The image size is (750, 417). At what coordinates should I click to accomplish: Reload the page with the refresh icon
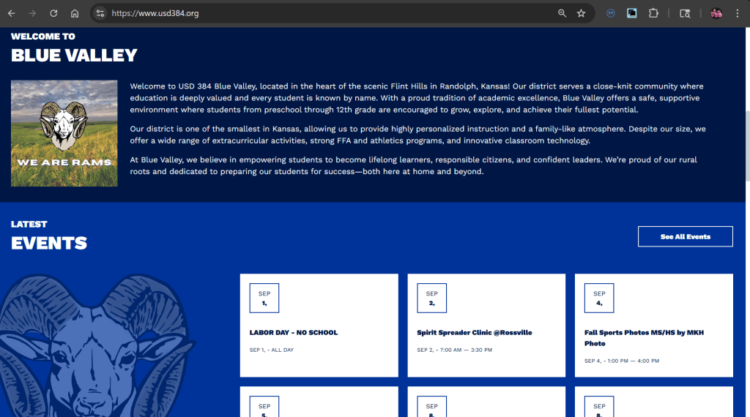(53, 13)
